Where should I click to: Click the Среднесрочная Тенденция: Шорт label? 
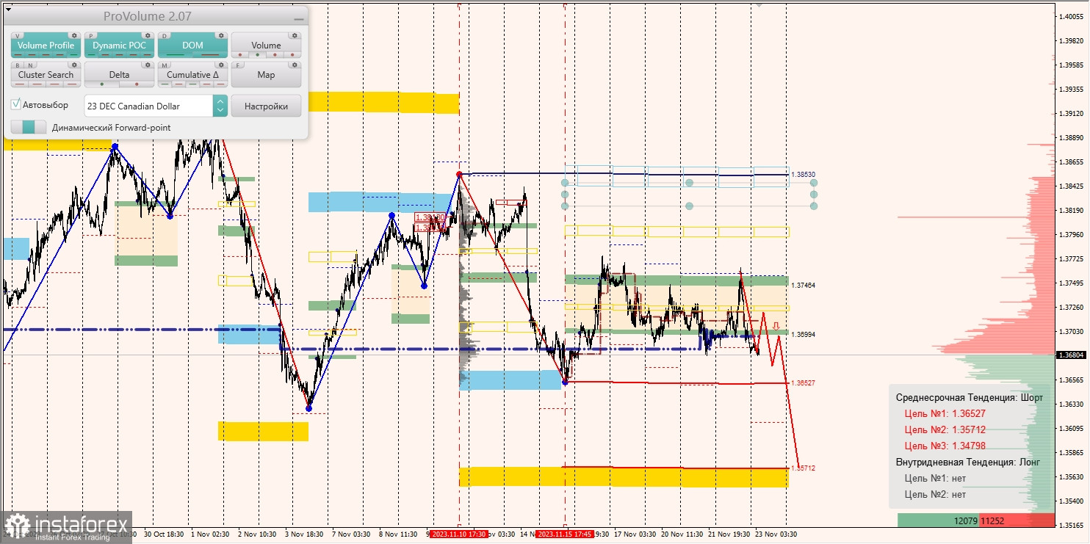[x=969, y=397]
